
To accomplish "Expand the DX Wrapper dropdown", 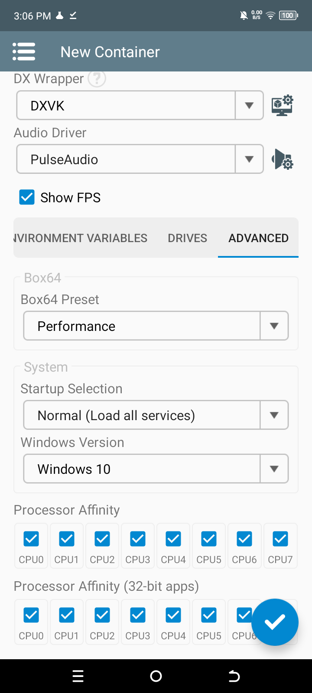I will pos(140,105).
